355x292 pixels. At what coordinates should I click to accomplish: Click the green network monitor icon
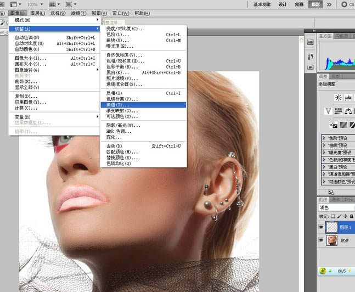[x=323, y=271]
